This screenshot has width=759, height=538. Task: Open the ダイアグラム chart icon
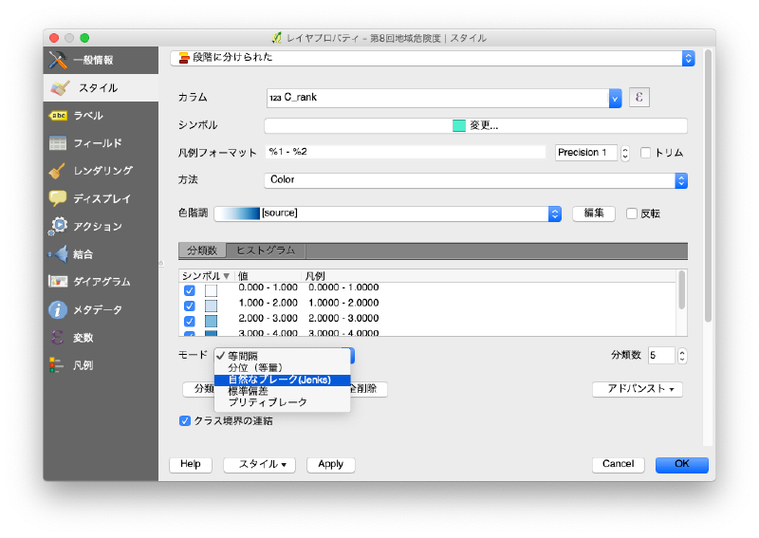point(58,282)
